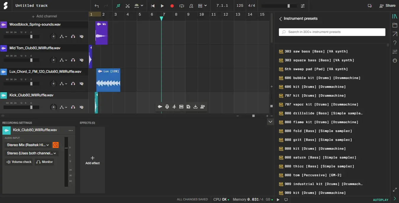This screenshot has width=399, height=203.
Task: Click the pan knob on Woodblock channel
Action: (54, 36)
